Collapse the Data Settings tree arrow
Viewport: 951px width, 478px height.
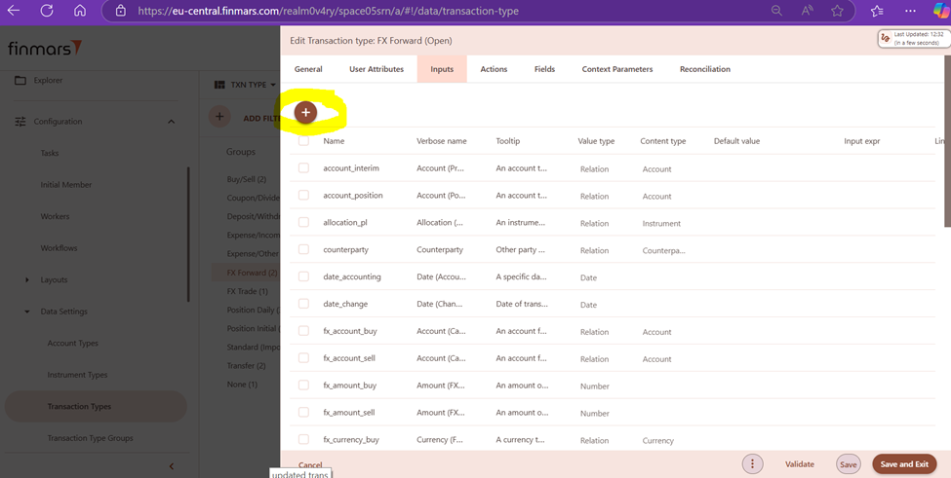tap(26, 312)
